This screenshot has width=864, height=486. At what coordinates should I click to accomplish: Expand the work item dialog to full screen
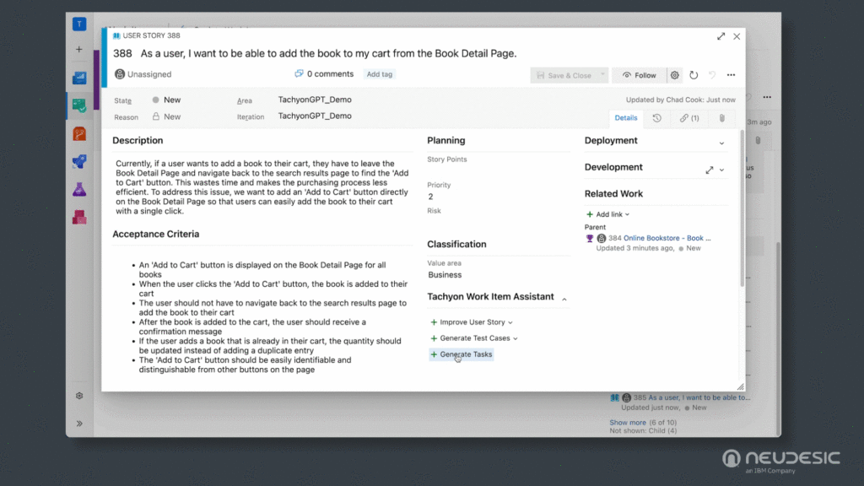tap(721, 36)
